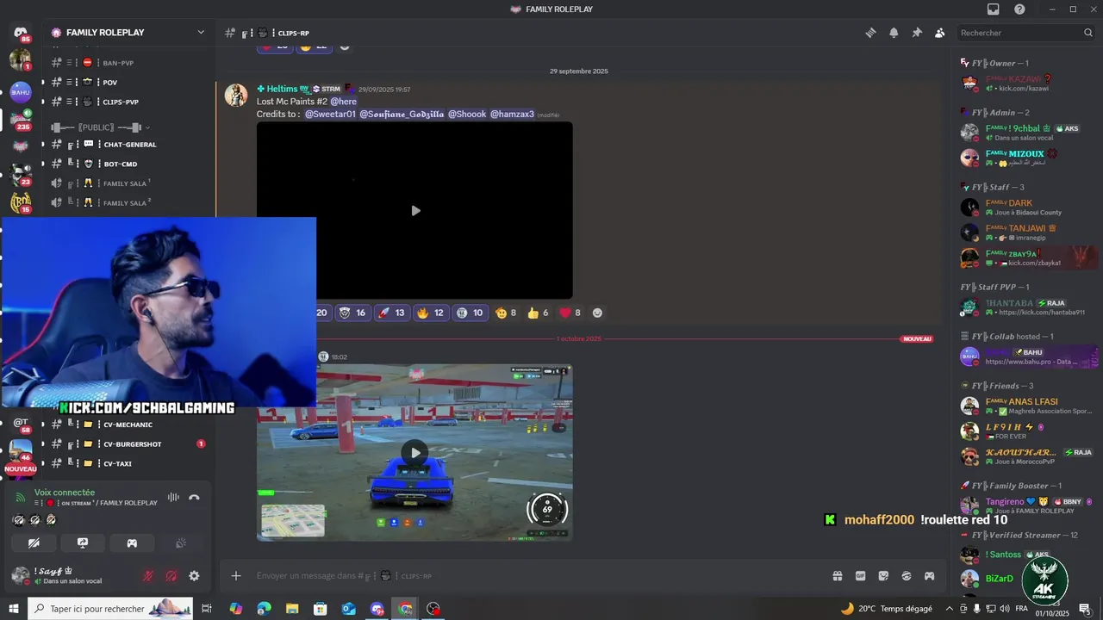Open the soundboard button
This screenshot has height=620, width=1103.
pos(181,543)
